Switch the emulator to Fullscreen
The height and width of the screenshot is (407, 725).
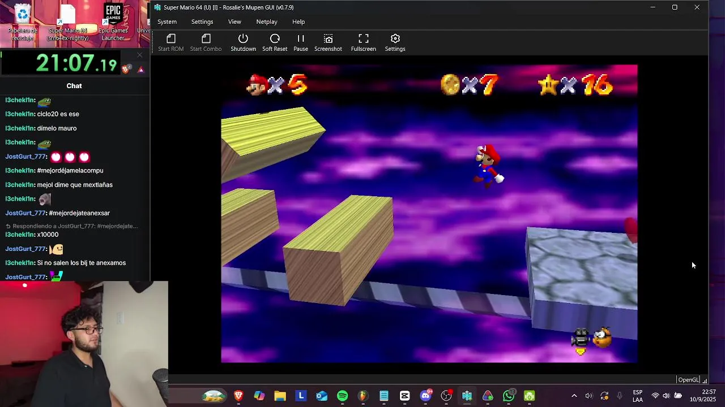pos(363,42)
